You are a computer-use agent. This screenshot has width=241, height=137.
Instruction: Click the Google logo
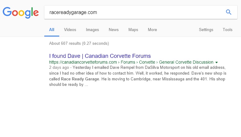(x=20, y=12)
